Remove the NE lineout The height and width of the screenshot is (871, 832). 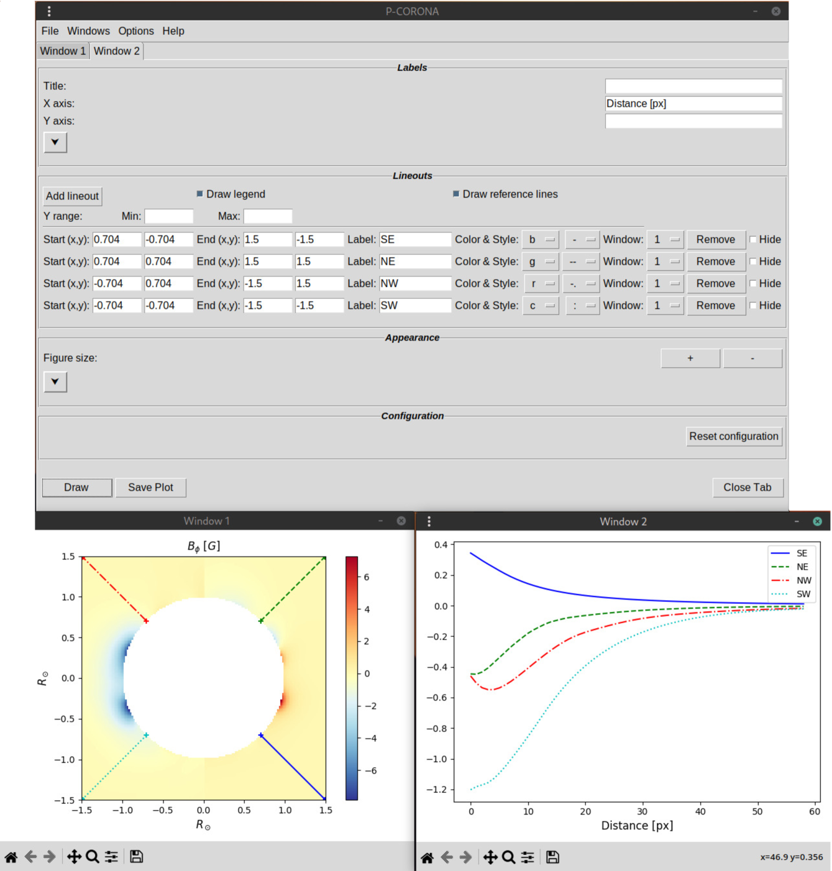716,262
